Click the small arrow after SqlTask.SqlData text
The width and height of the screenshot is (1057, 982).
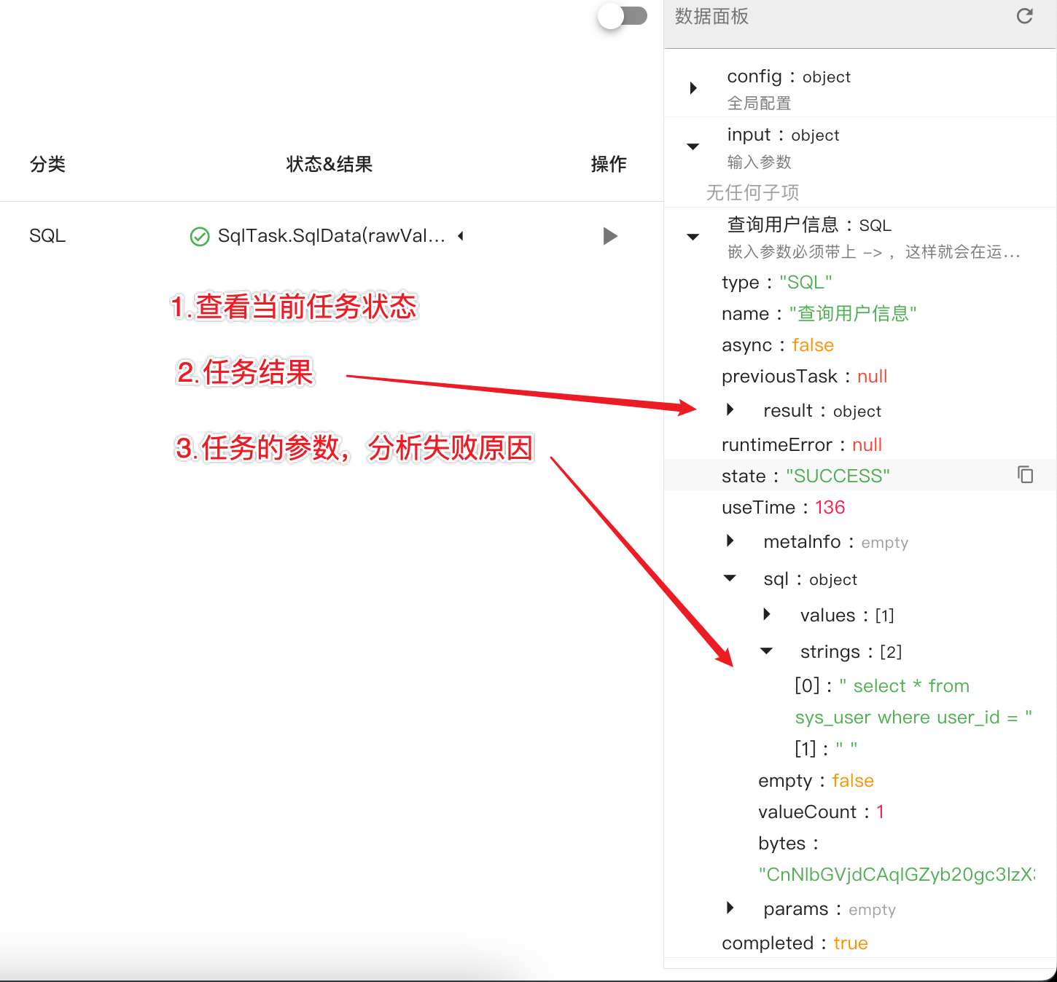(x=461, y=236)
